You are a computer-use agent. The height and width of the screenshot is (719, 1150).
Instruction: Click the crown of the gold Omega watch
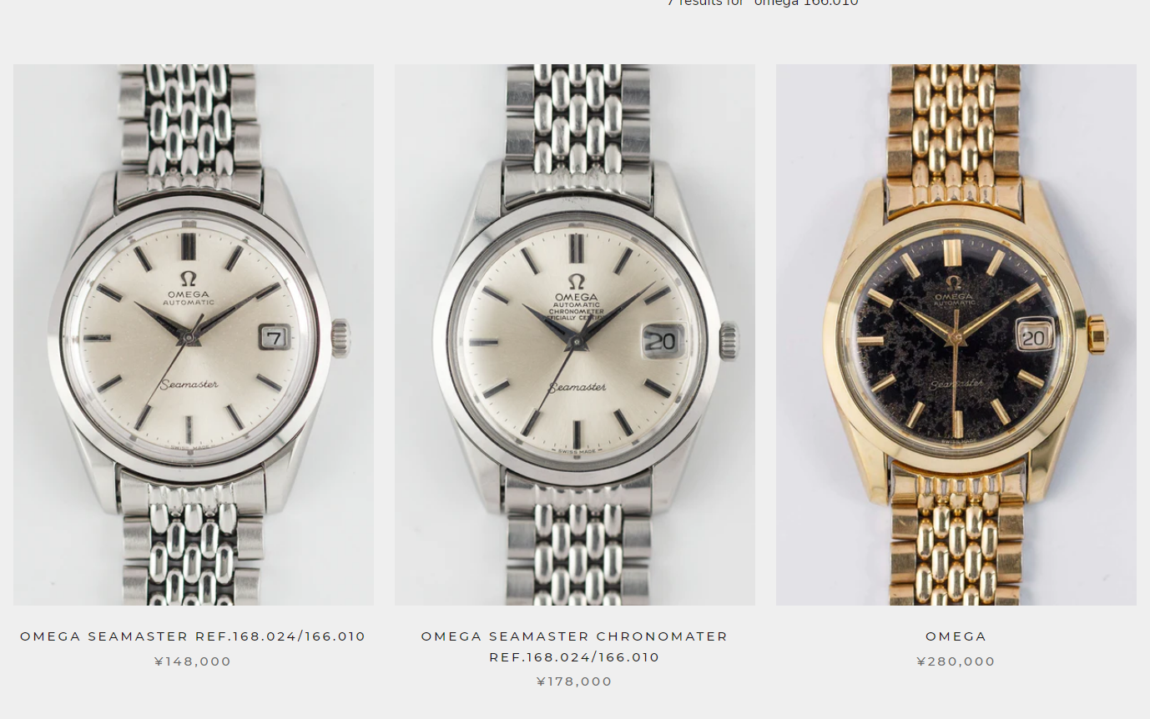coord(1097,334)
